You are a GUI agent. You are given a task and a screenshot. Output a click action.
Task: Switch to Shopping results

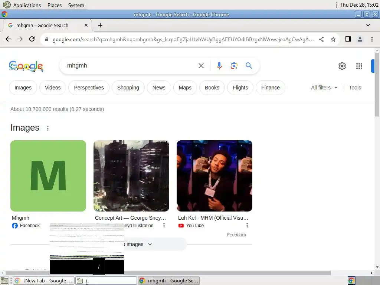(128, 88)
